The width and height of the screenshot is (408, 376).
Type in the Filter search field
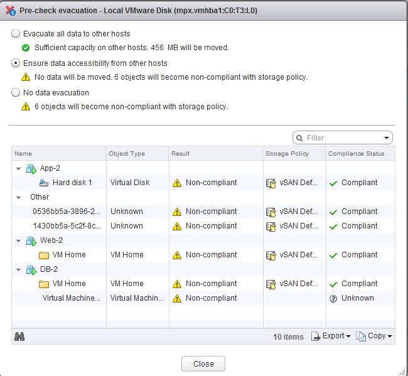pyautogui.click(x=343, y=137)
